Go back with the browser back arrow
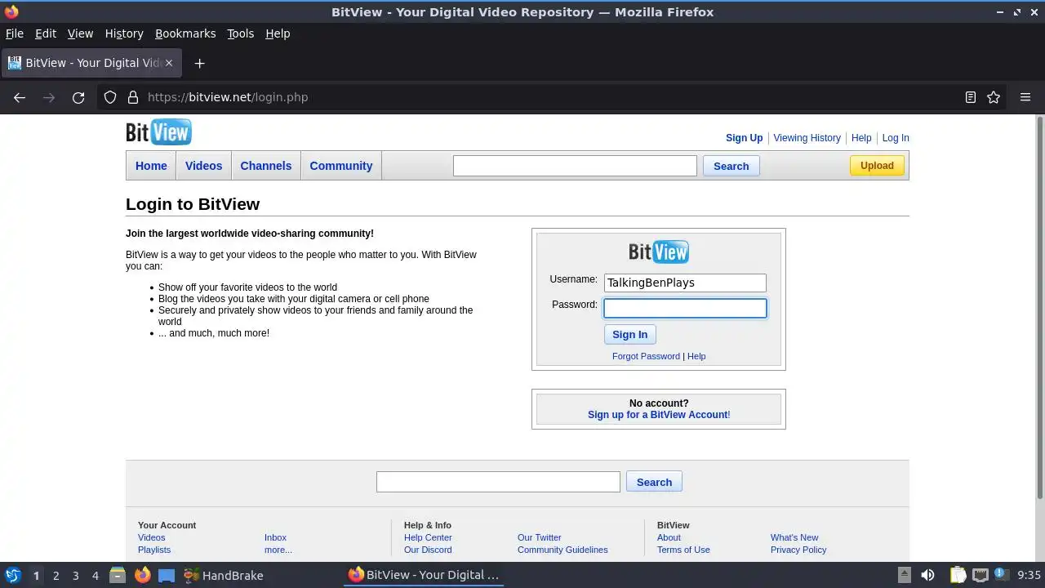Image resolution: width=1045 pixels, height=588 pixels. point(20,97)
